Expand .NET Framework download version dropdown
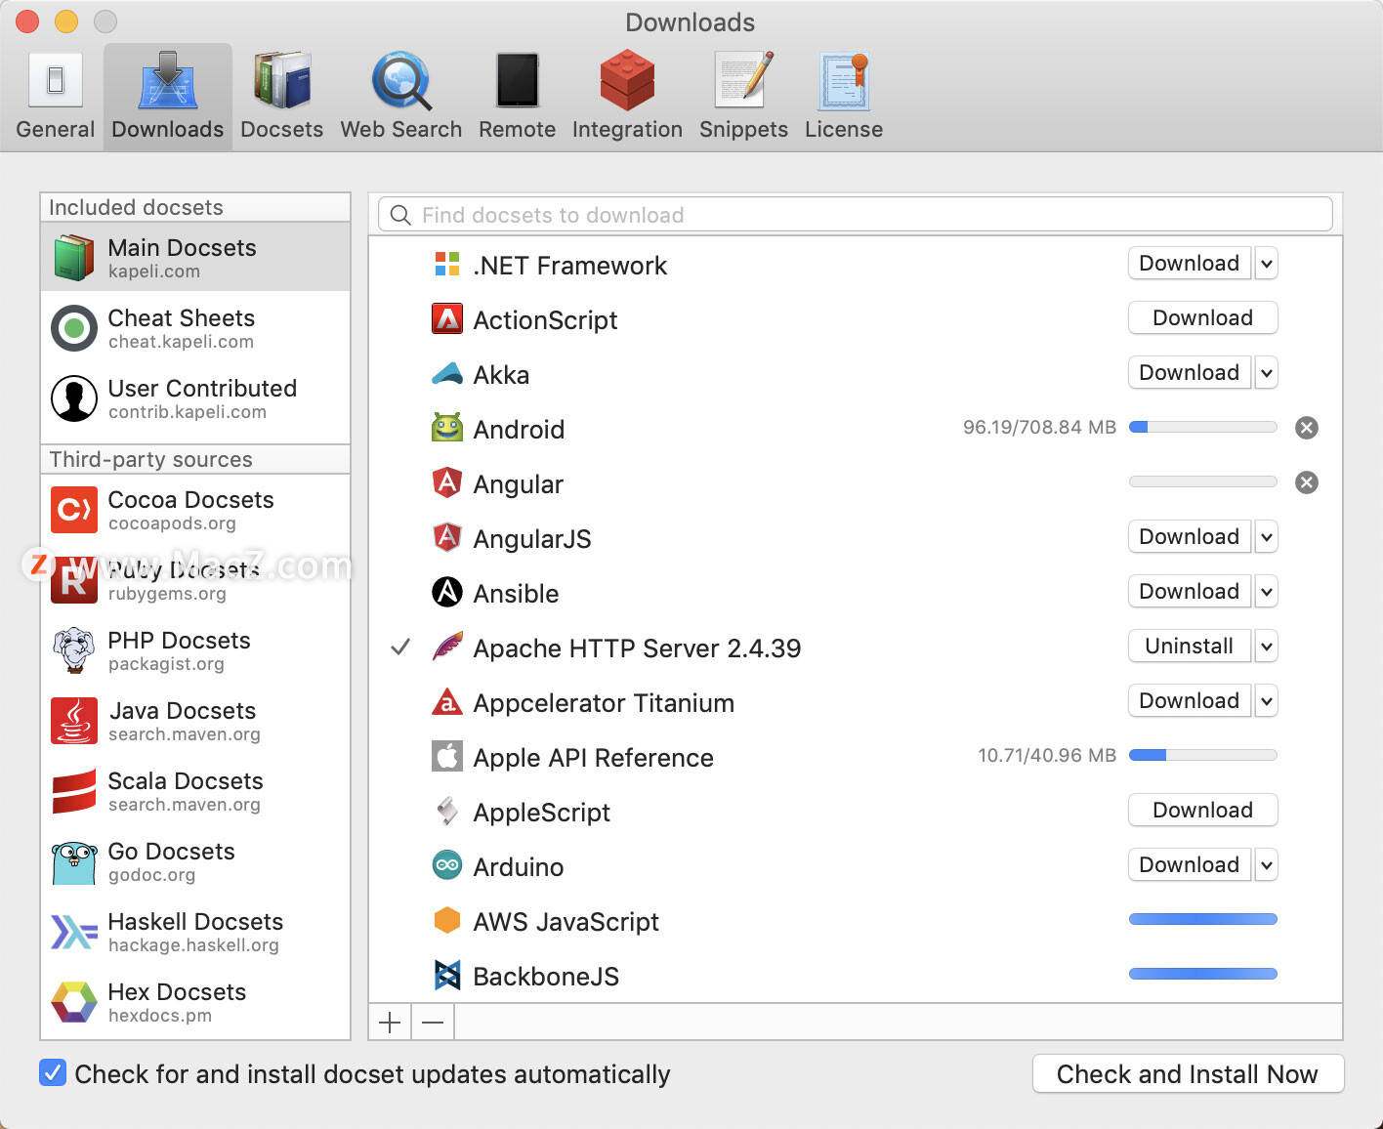This screenshot has width=1383, height=1129. click(x=1266, y=264)
